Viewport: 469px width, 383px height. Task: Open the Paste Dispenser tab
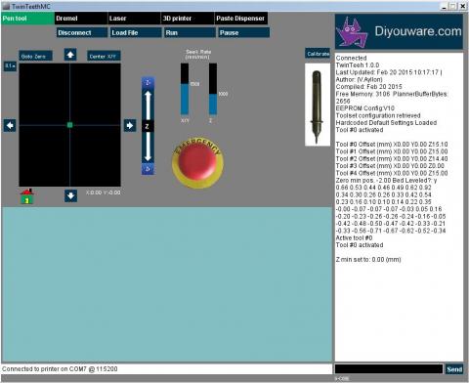[241, 19]
